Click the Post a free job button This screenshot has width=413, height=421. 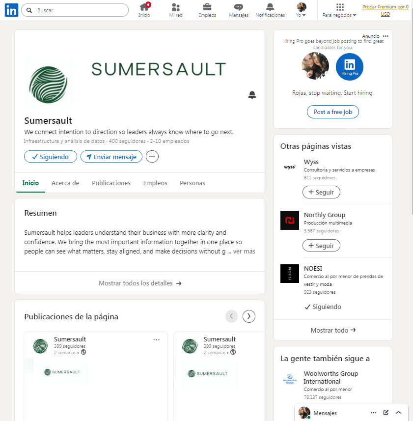(x=333, y=112)
